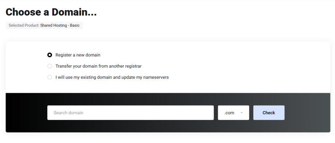Click the "Choose a Domain..." heading
Screen dimensions: 335x143
pos(51,12)
